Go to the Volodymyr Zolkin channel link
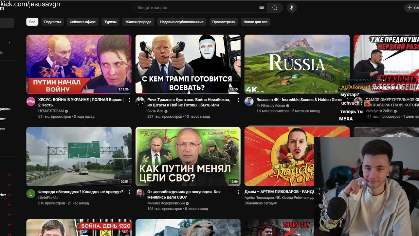 point(379,111)
